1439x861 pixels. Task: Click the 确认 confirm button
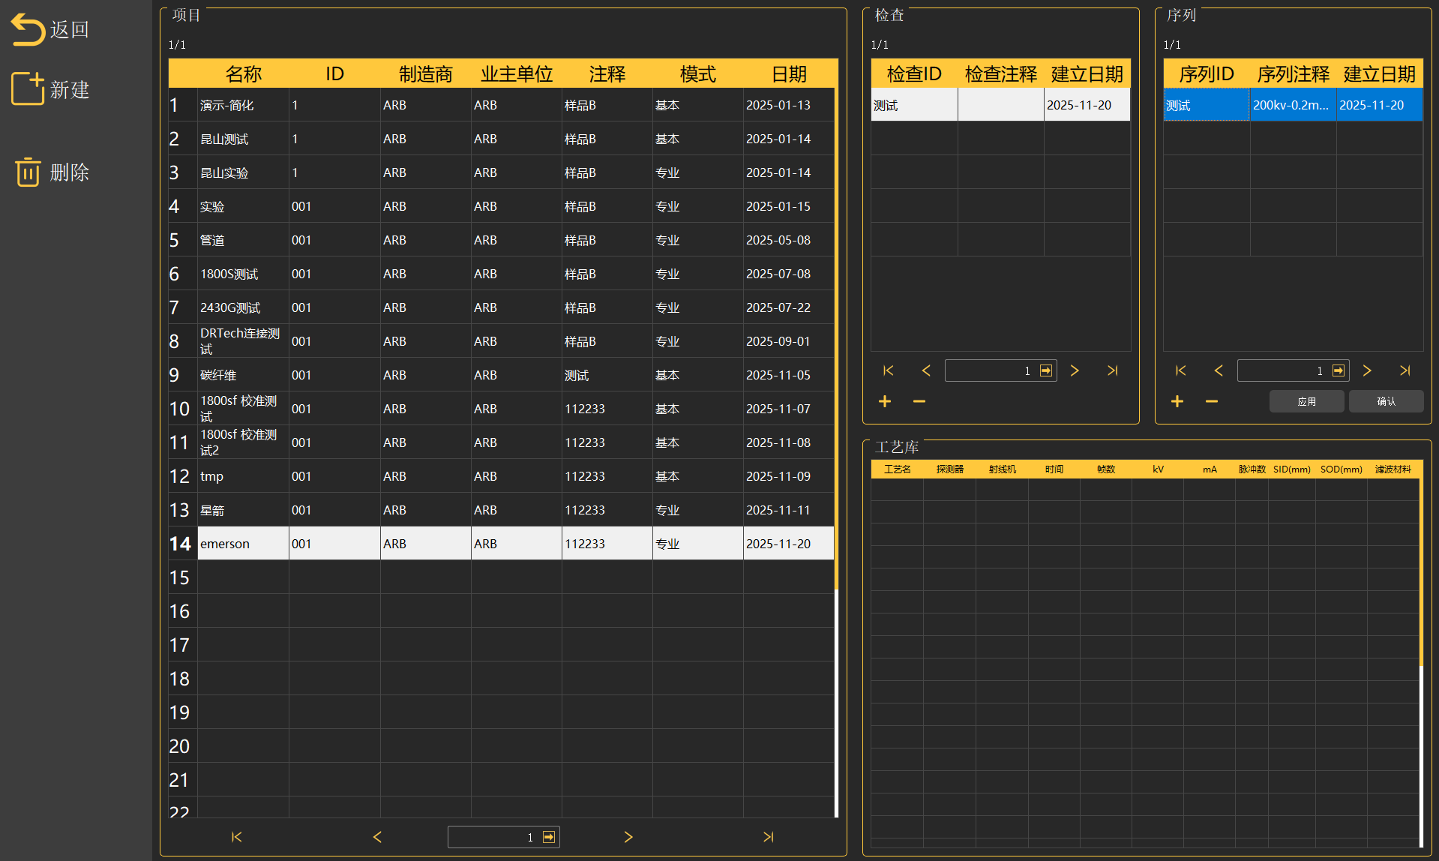pyautogui.click(x=1386, y=401)
